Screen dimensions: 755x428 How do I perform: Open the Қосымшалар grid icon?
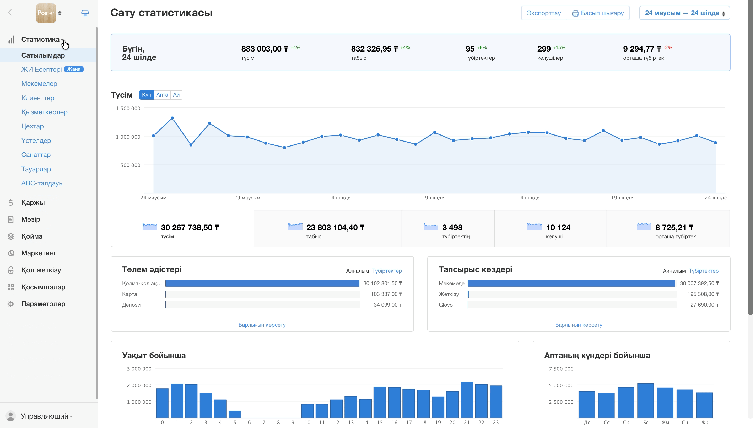(x=10, y=287)
